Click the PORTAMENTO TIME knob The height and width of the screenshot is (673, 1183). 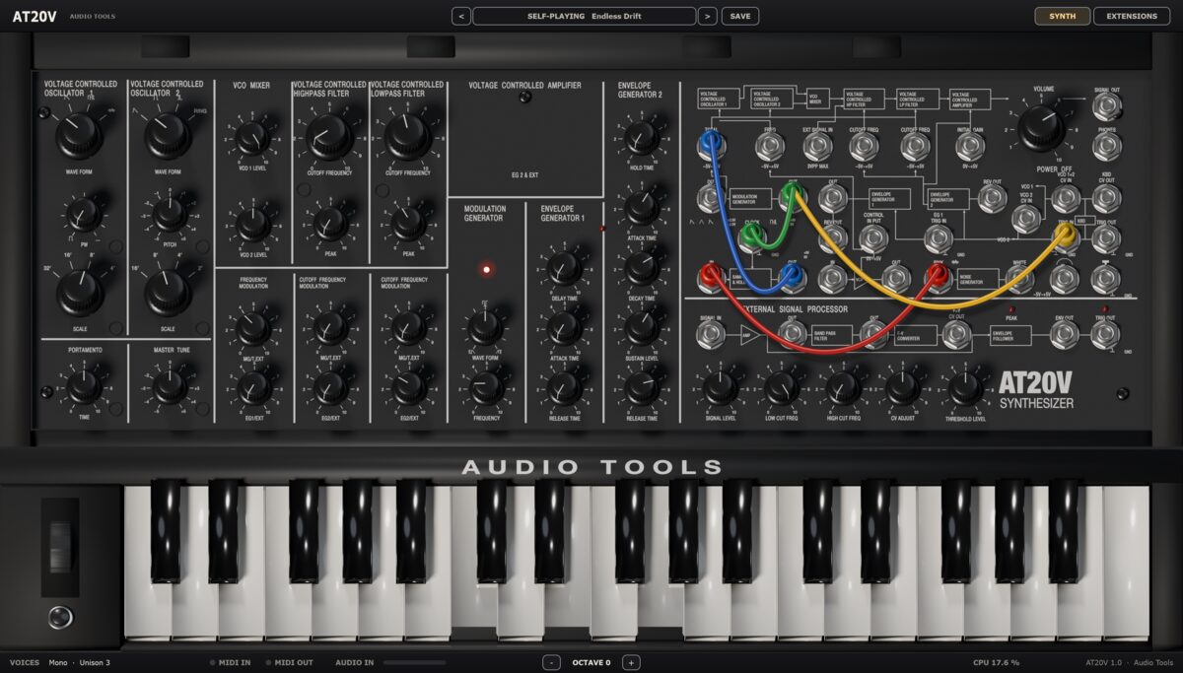pos(84,386)
